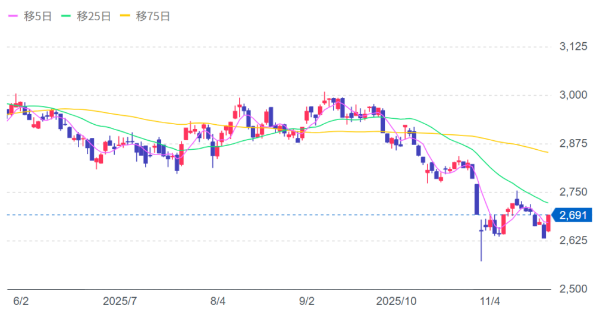609x315 pixels.
Task: Select the 9/2 date axis label
Action: [x=307, y=301]
